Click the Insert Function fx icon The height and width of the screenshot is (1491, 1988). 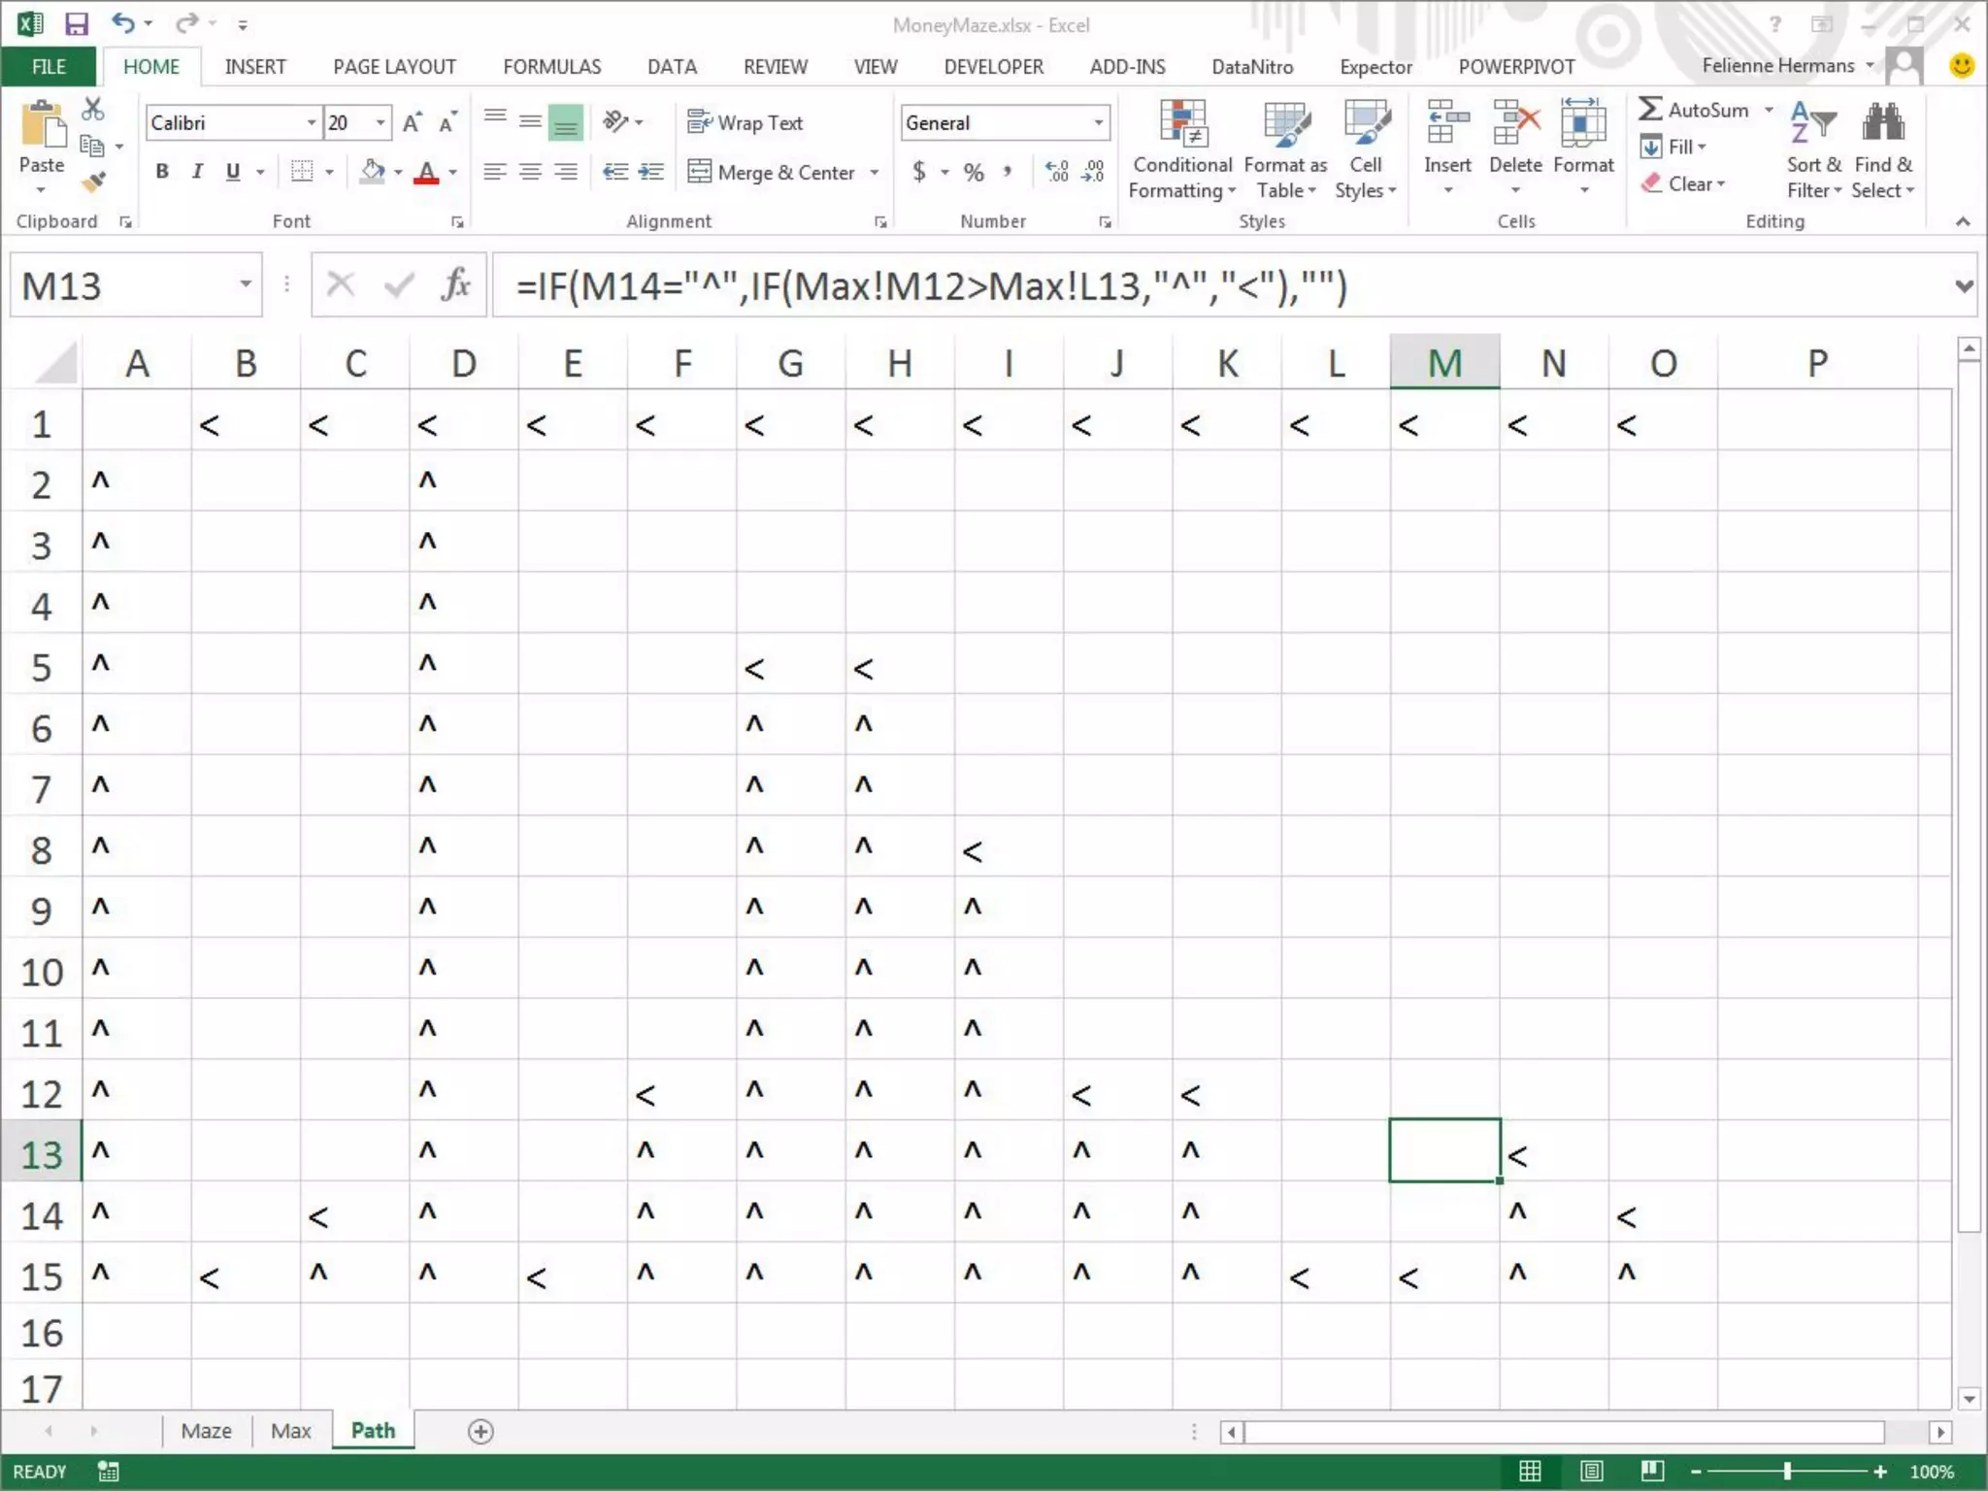point(455,285)
